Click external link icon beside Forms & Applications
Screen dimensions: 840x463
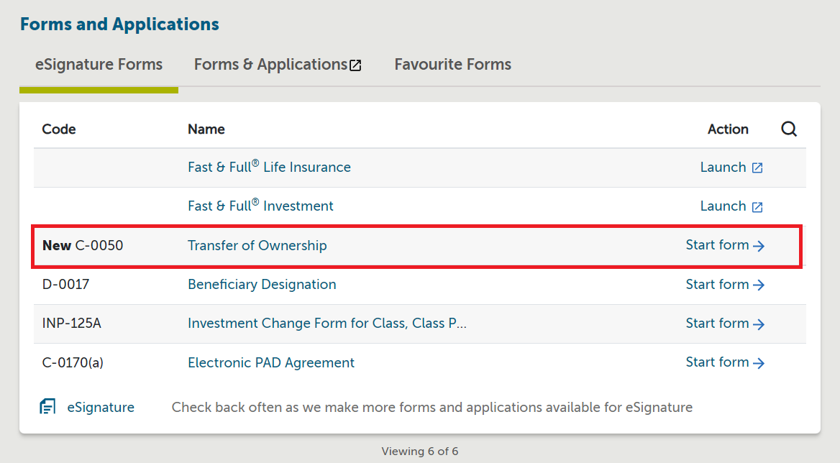point(355,65)
